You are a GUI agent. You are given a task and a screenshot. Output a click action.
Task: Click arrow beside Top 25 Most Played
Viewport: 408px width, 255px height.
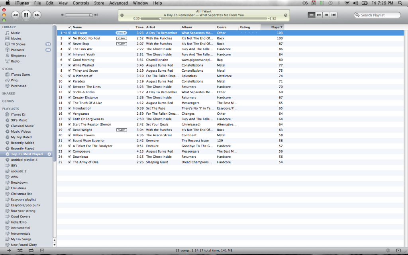coord(49,154)
